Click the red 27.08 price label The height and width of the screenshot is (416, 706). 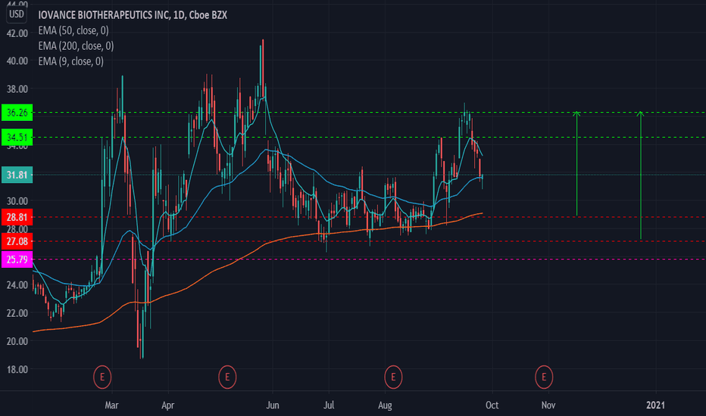[x=17, y=241]
